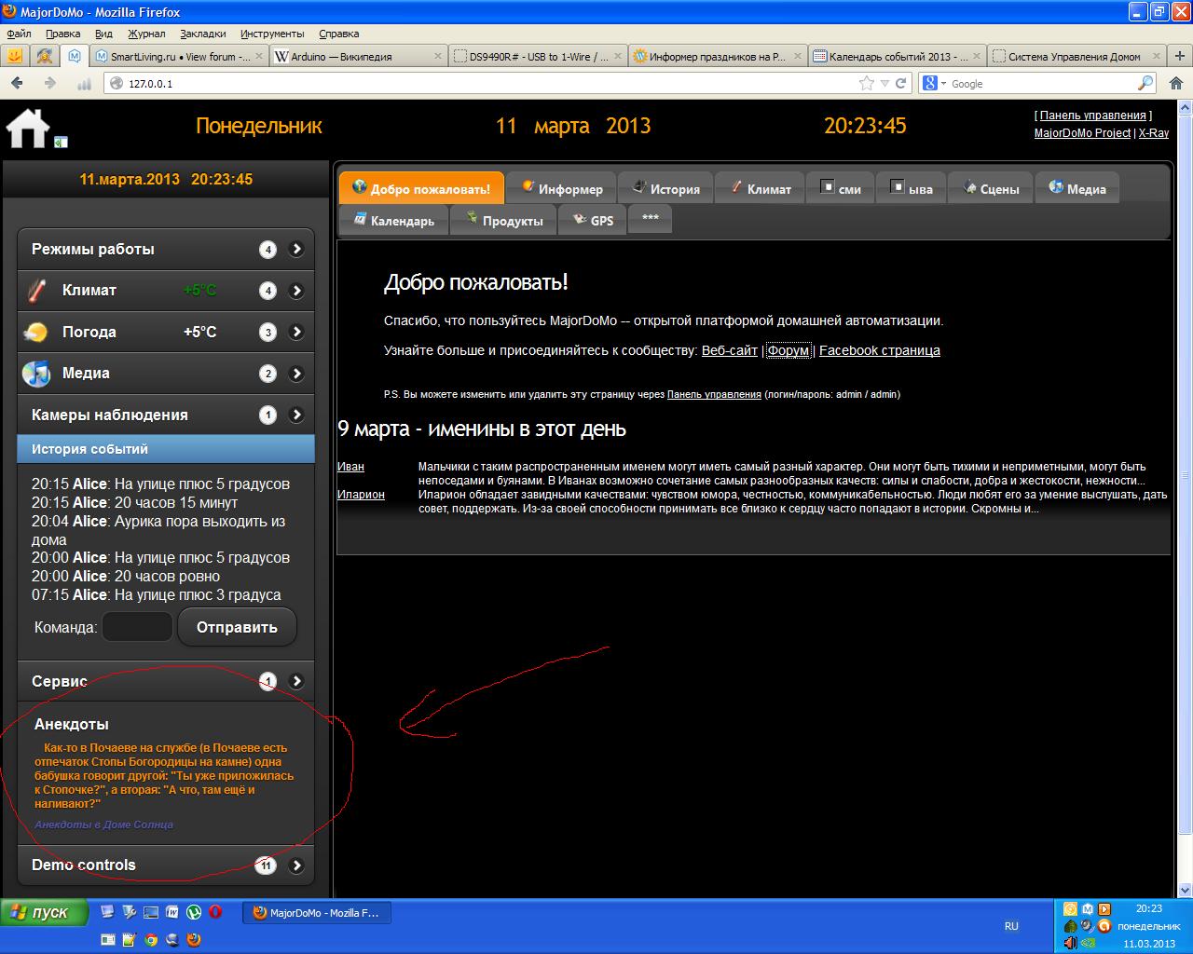1193x954 pixels.
Task: Click the orange play tray icon
Action: pos(1104,909)
